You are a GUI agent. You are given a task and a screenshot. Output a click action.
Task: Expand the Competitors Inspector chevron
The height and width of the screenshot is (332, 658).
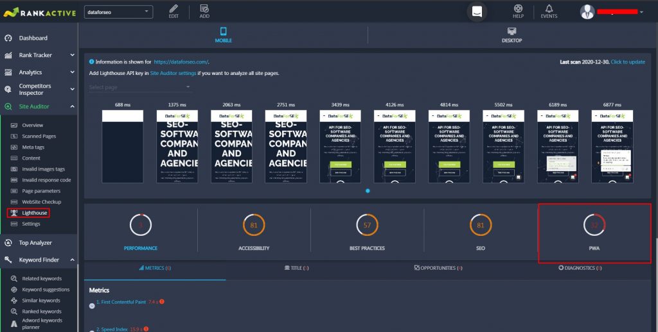pyautogui.click(x=72, y=89)
